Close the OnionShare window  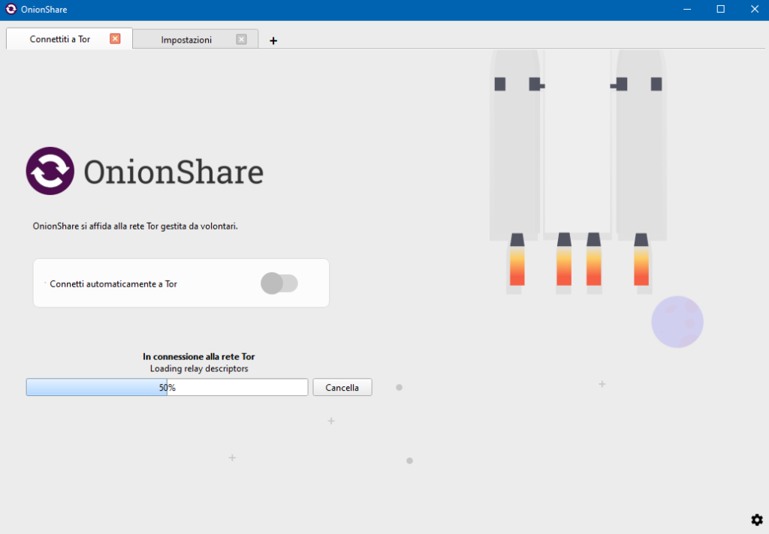[754, 10]
